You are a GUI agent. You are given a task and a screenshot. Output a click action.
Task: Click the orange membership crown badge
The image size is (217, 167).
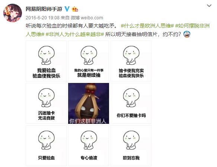tap(75, 9)
